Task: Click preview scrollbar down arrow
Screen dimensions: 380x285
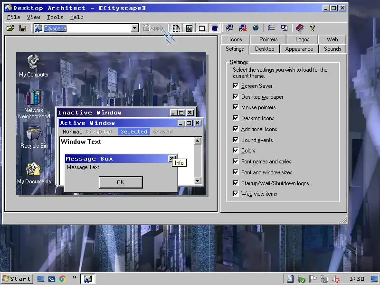Action: pos(198,180)
